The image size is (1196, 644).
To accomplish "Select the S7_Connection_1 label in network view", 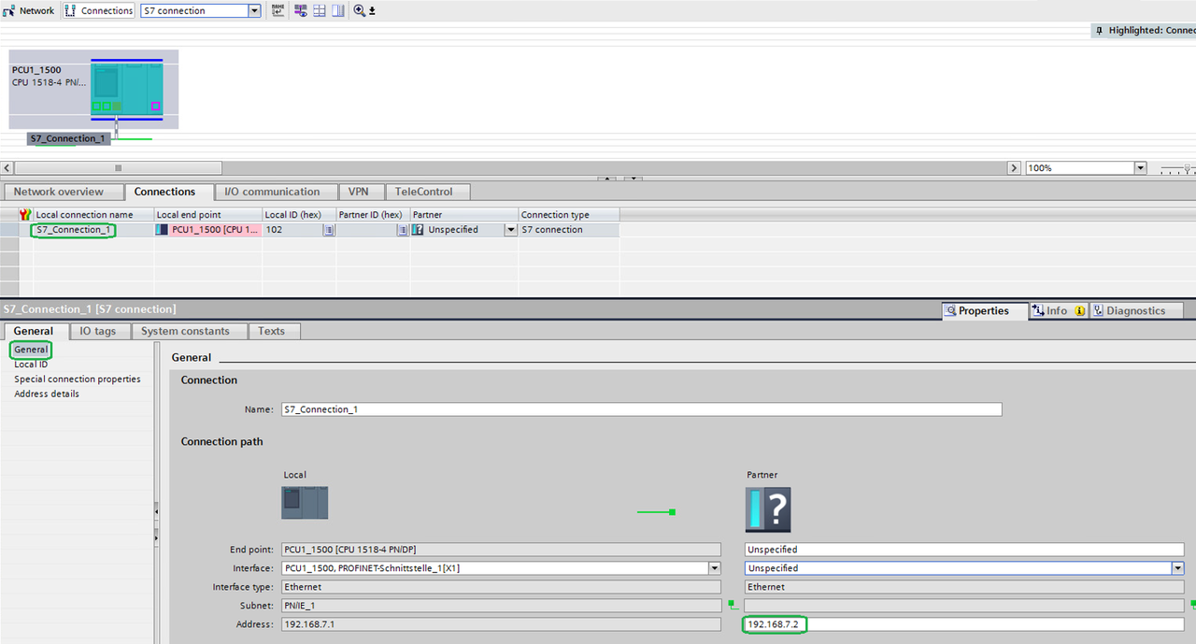I will (69, 138).
